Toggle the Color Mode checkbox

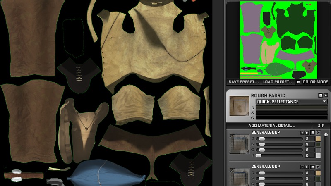tap(299, 82)
